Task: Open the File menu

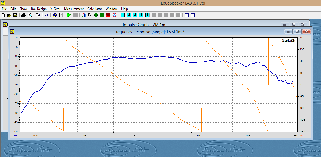Action: (4, 9)
